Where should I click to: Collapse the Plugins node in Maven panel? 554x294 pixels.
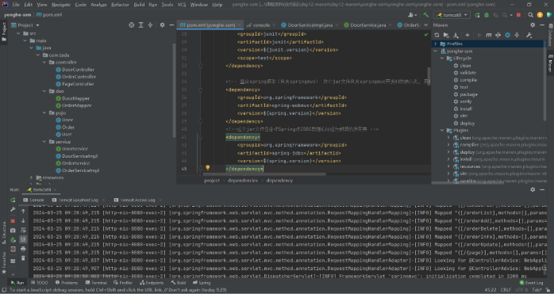coord(442,130)
